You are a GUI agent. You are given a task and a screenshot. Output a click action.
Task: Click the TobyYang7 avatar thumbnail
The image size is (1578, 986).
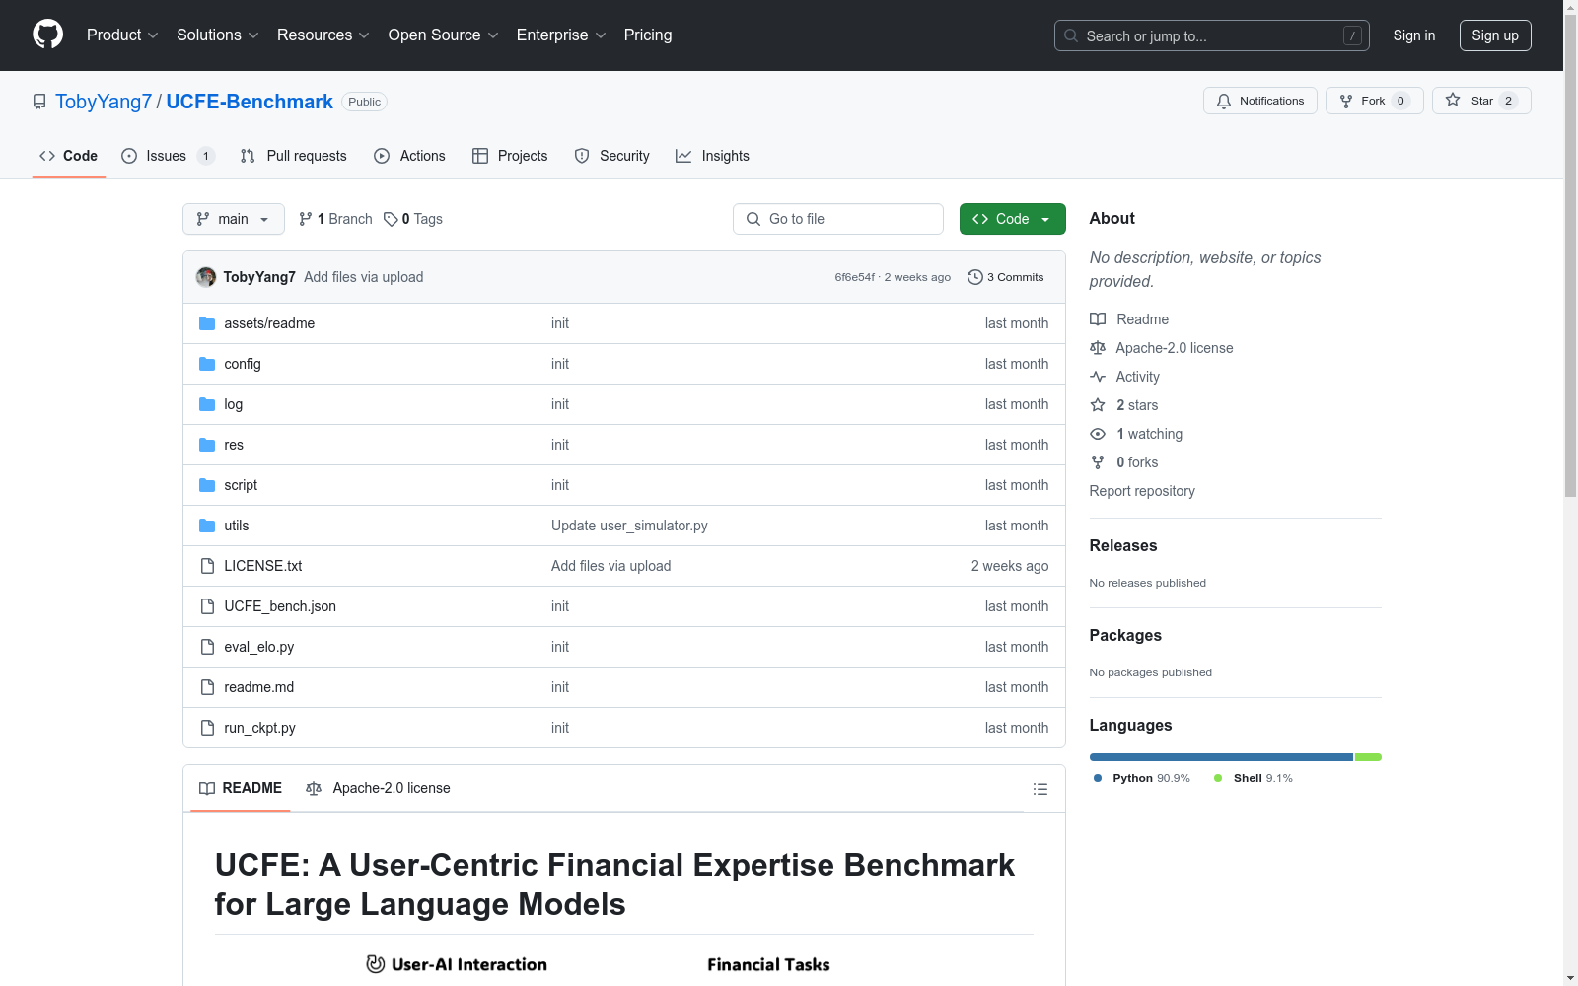pyautogui.click(x=206, y=277)
